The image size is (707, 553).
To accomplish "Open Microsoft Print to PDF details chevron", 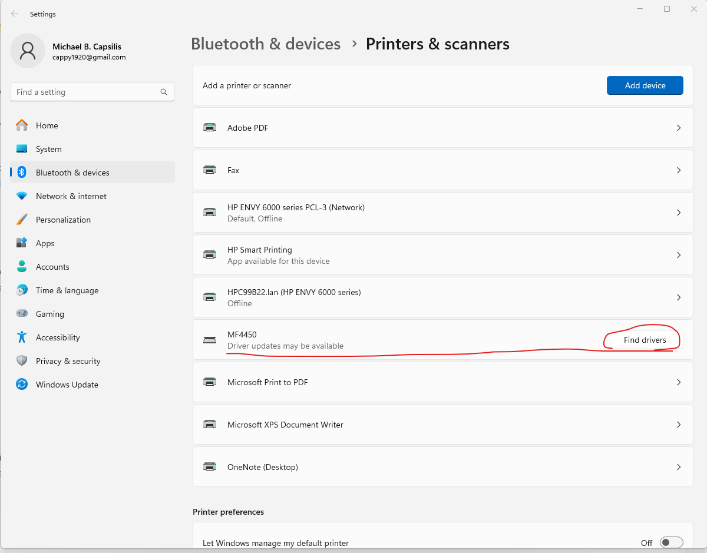I will [678, 382].
